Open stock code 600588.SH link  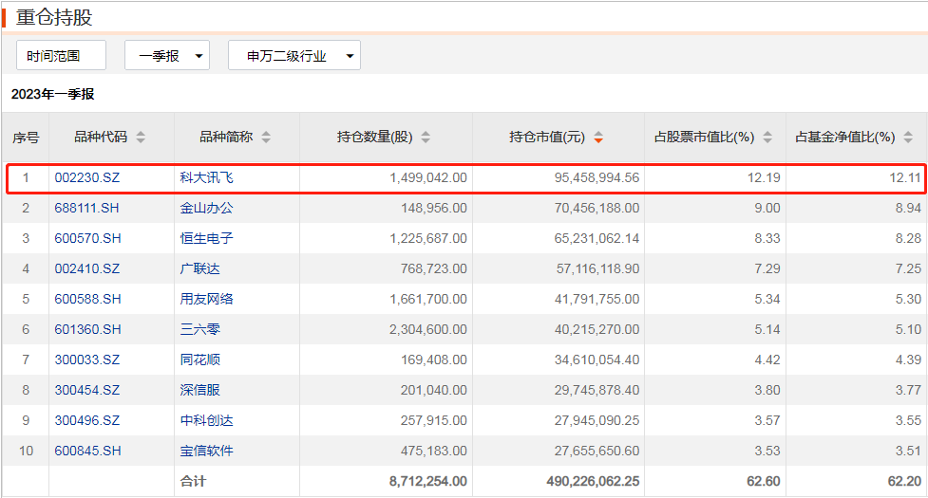coord(87,299)
